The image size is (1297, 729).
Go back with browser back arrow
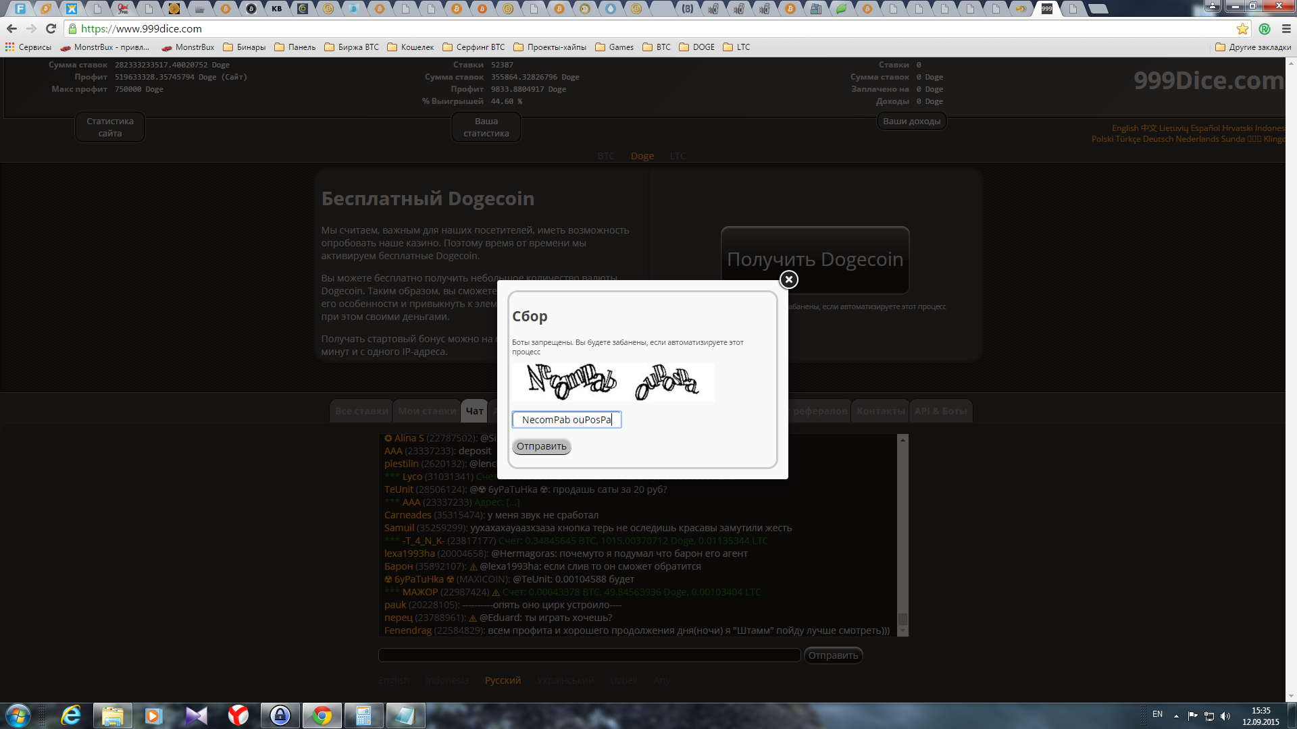[11, 28]
